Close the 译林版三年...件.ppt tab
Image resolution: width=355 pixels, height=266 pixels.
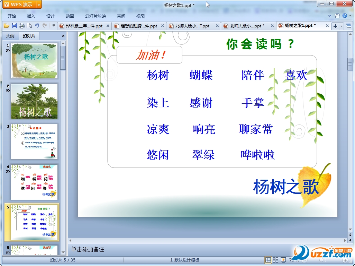click(108, 26)
